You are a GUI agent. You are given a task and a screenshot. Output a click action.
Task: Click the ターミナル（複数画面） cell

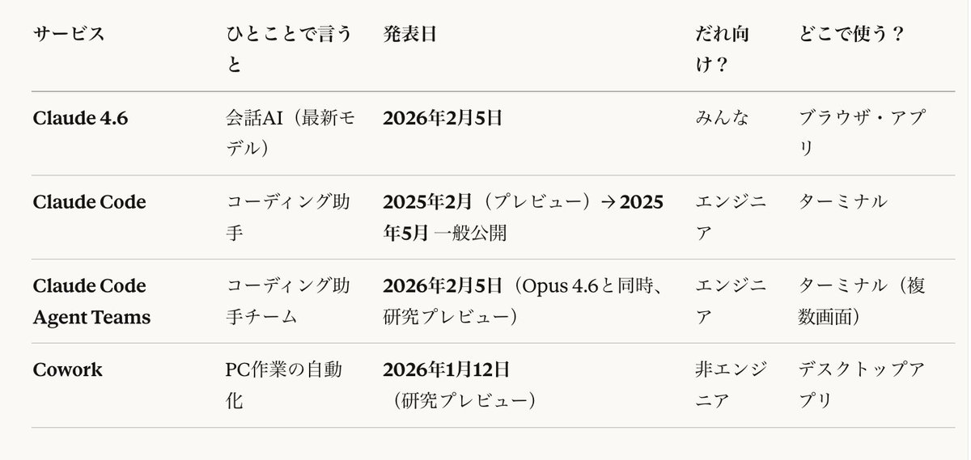coord(862,302)
